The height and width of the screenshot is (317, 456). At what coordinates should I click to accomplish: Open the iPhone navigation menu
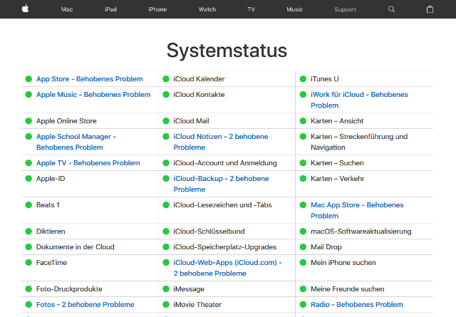tap(157, 9)
